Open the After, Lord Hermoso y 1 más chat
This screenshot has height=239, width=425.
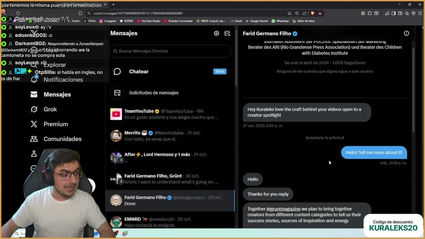coord(170,157)
